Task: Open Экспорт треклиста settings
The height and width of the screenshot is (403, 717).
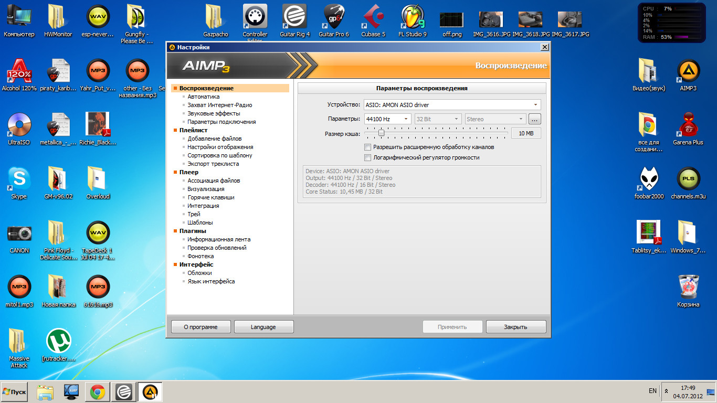Action: pyautogui.click(x=214, y=164)
